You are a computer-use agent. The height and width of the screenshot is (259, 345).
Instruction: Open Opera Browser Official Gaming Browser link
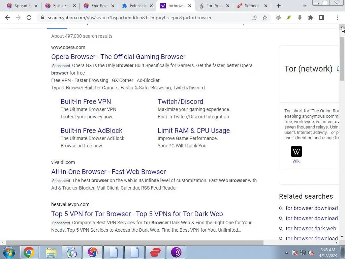pyautogui.click(x=118, y=57)
